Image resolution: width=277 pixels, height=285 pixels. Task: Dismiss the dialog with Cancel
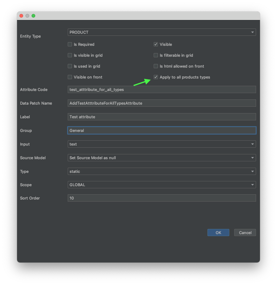(245, 233)
